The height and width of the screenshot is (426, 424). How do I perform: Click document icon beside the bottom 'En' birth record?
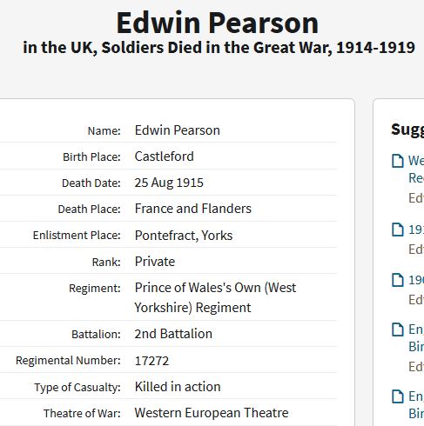coord(398,396)
